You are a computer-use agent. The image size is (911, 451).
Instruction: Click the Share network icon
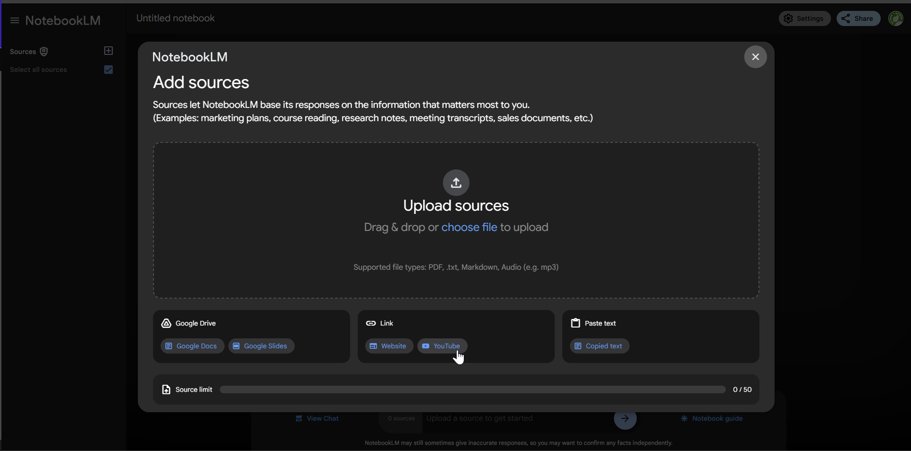(846, 18)
